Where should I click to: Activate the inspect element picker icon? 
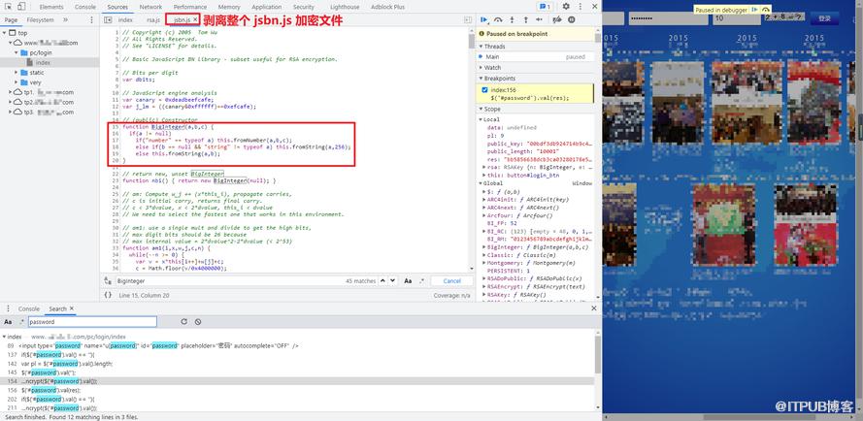[x=9, y=7]
